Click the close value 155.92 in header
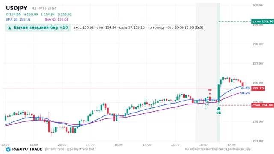The image size is (274, 154). pos(65,15)
